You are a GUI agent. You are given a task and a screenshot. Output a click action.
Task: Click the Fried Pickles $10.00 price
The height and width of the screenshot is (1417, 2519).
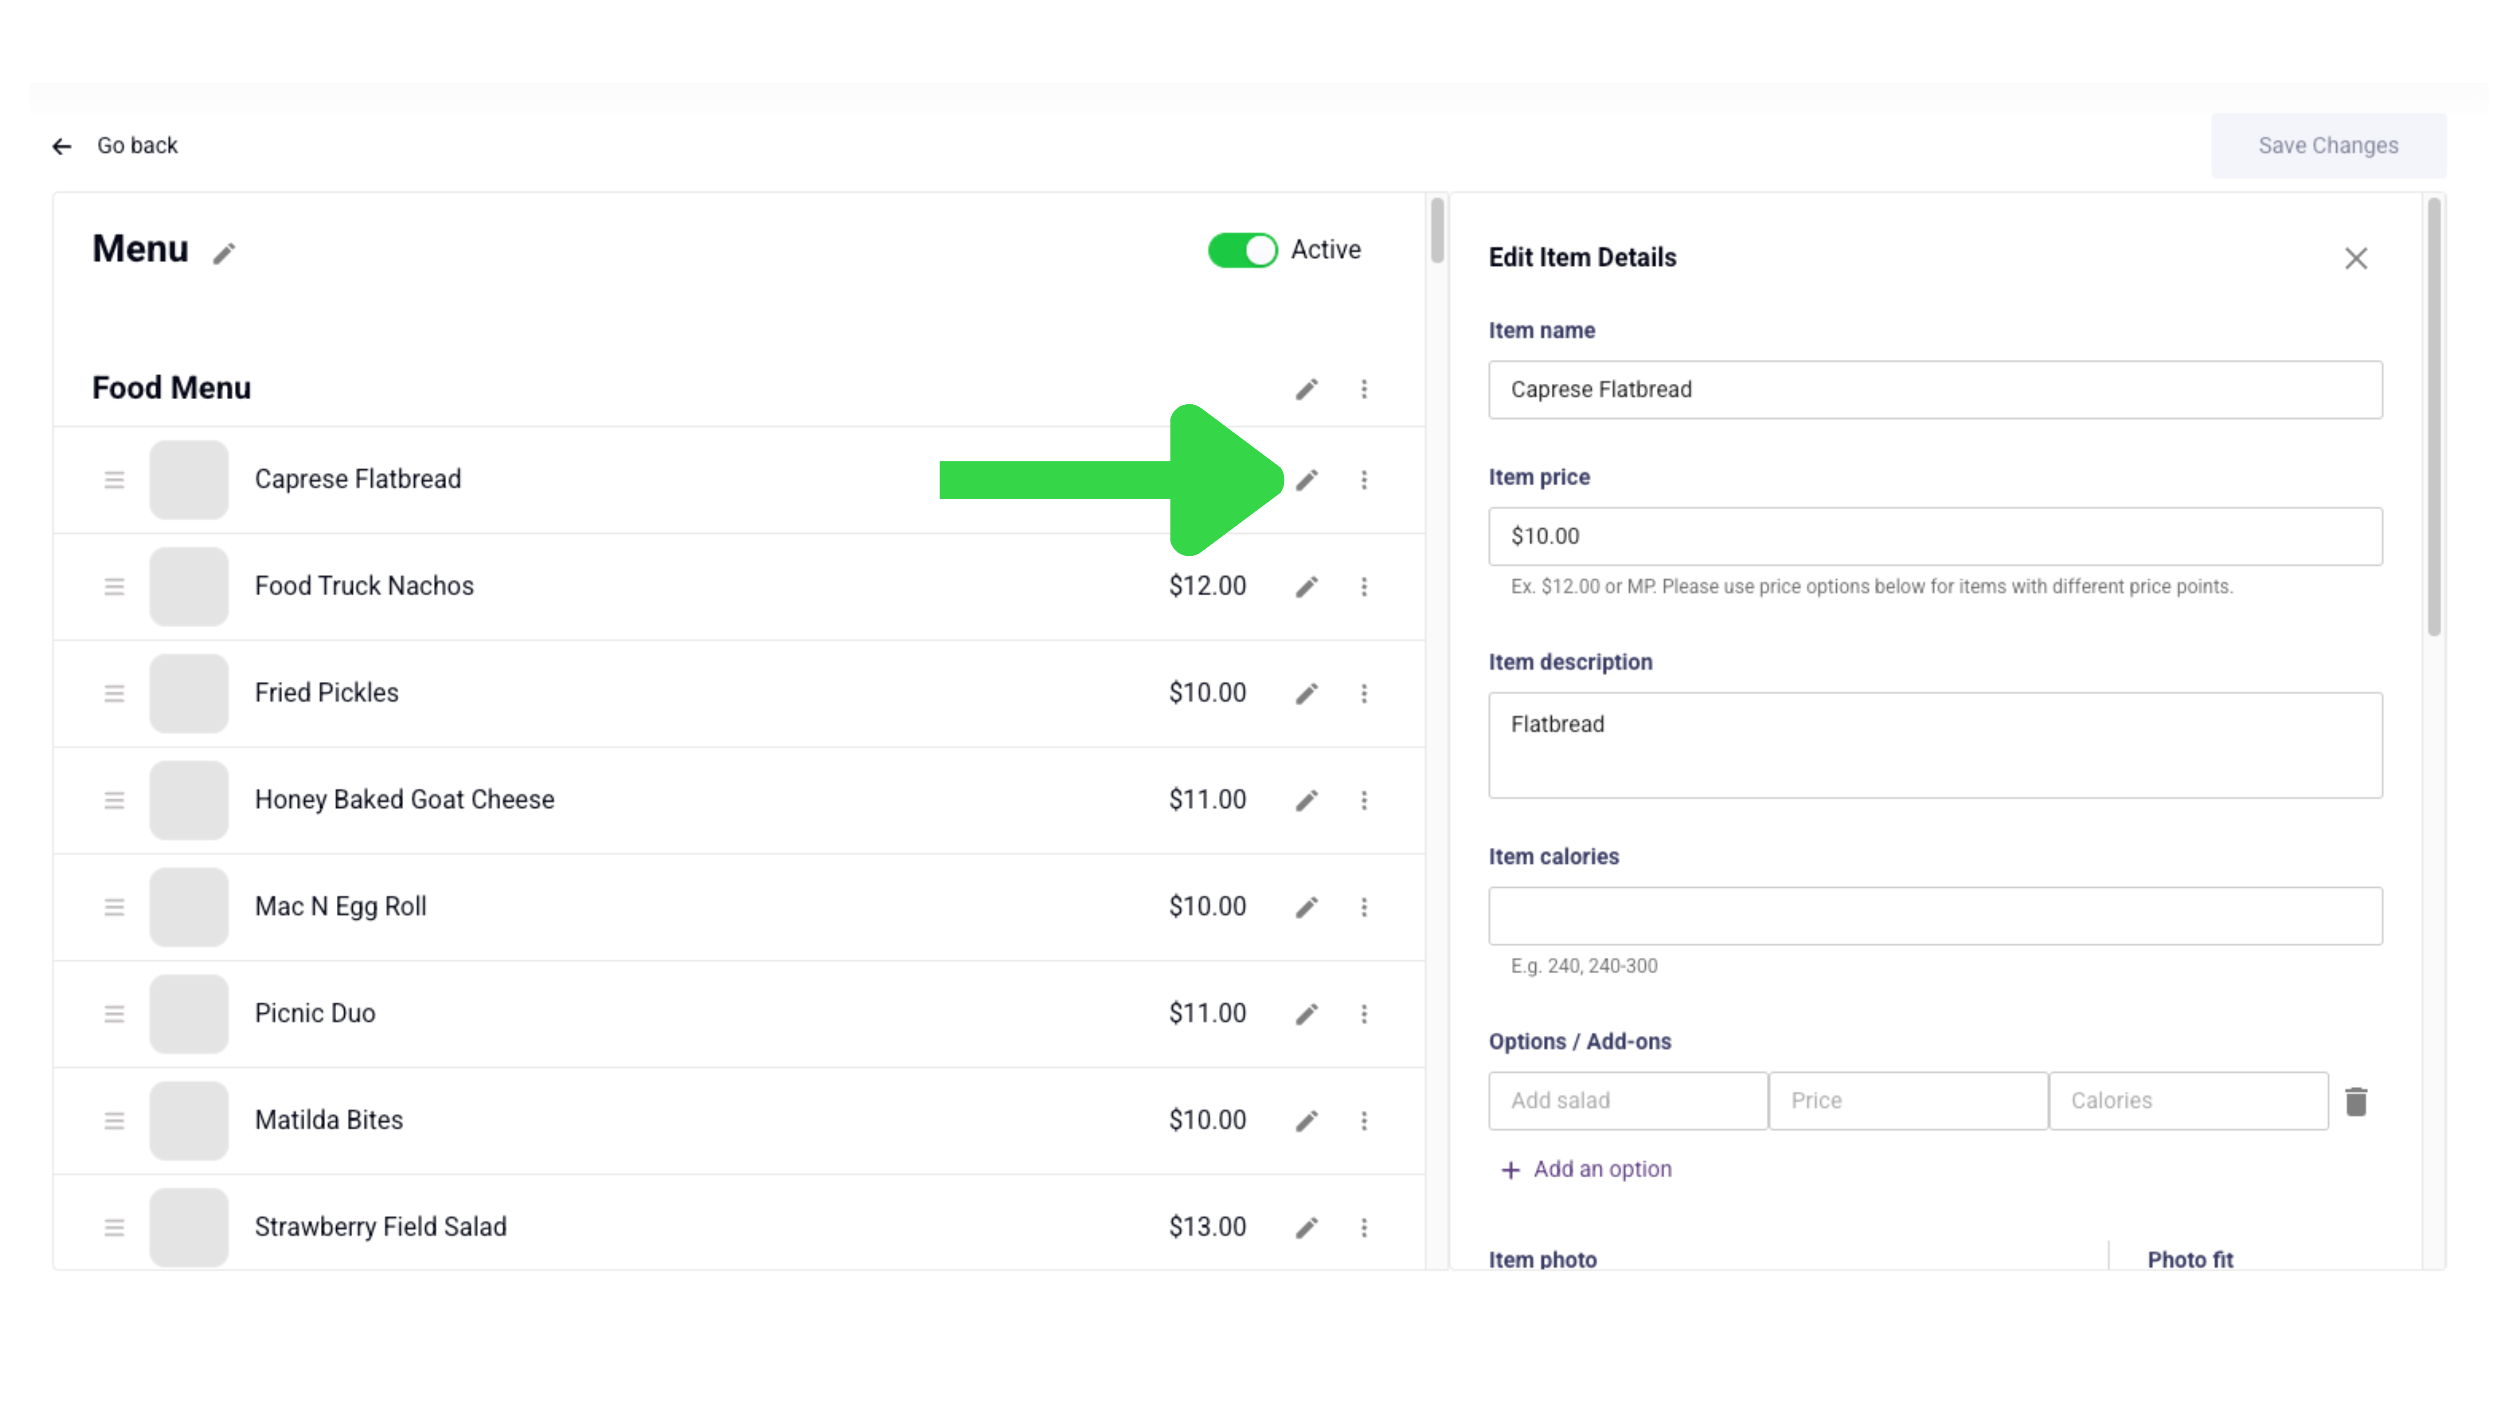[x=1208, y=693]
